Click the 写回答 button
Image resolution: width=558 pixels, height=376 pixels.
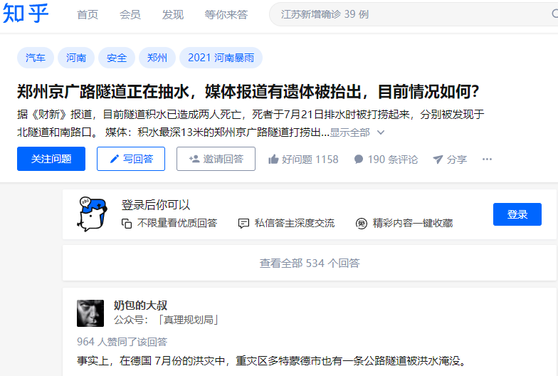(x=131, y=159)
